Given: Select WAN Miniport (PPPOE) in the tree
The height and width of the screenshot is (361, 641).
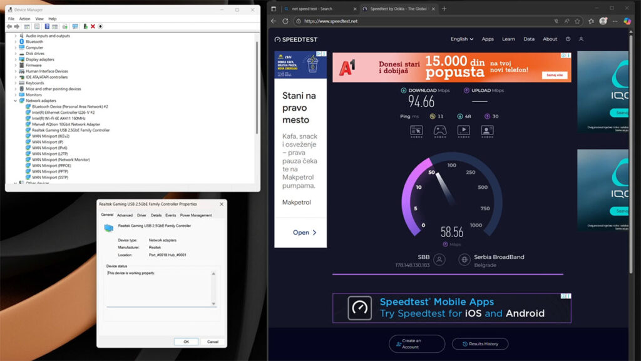Looking at the screenshot, I should [51, 166].
